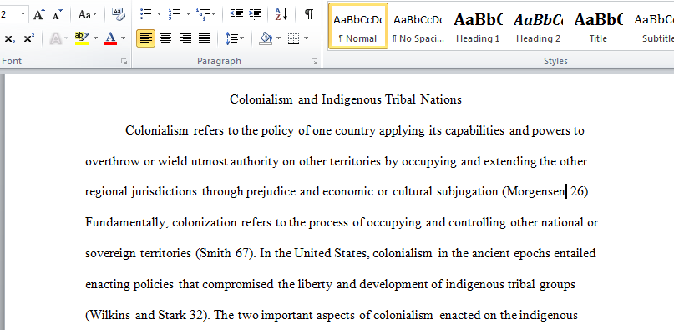Select Center alignment
Viewport: 674px width, 330px height.
(165, 38)
